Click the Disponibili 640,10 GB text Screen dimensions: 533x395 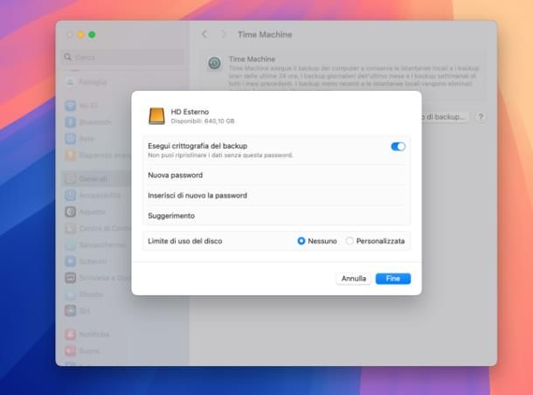click(x=203, y=121)
